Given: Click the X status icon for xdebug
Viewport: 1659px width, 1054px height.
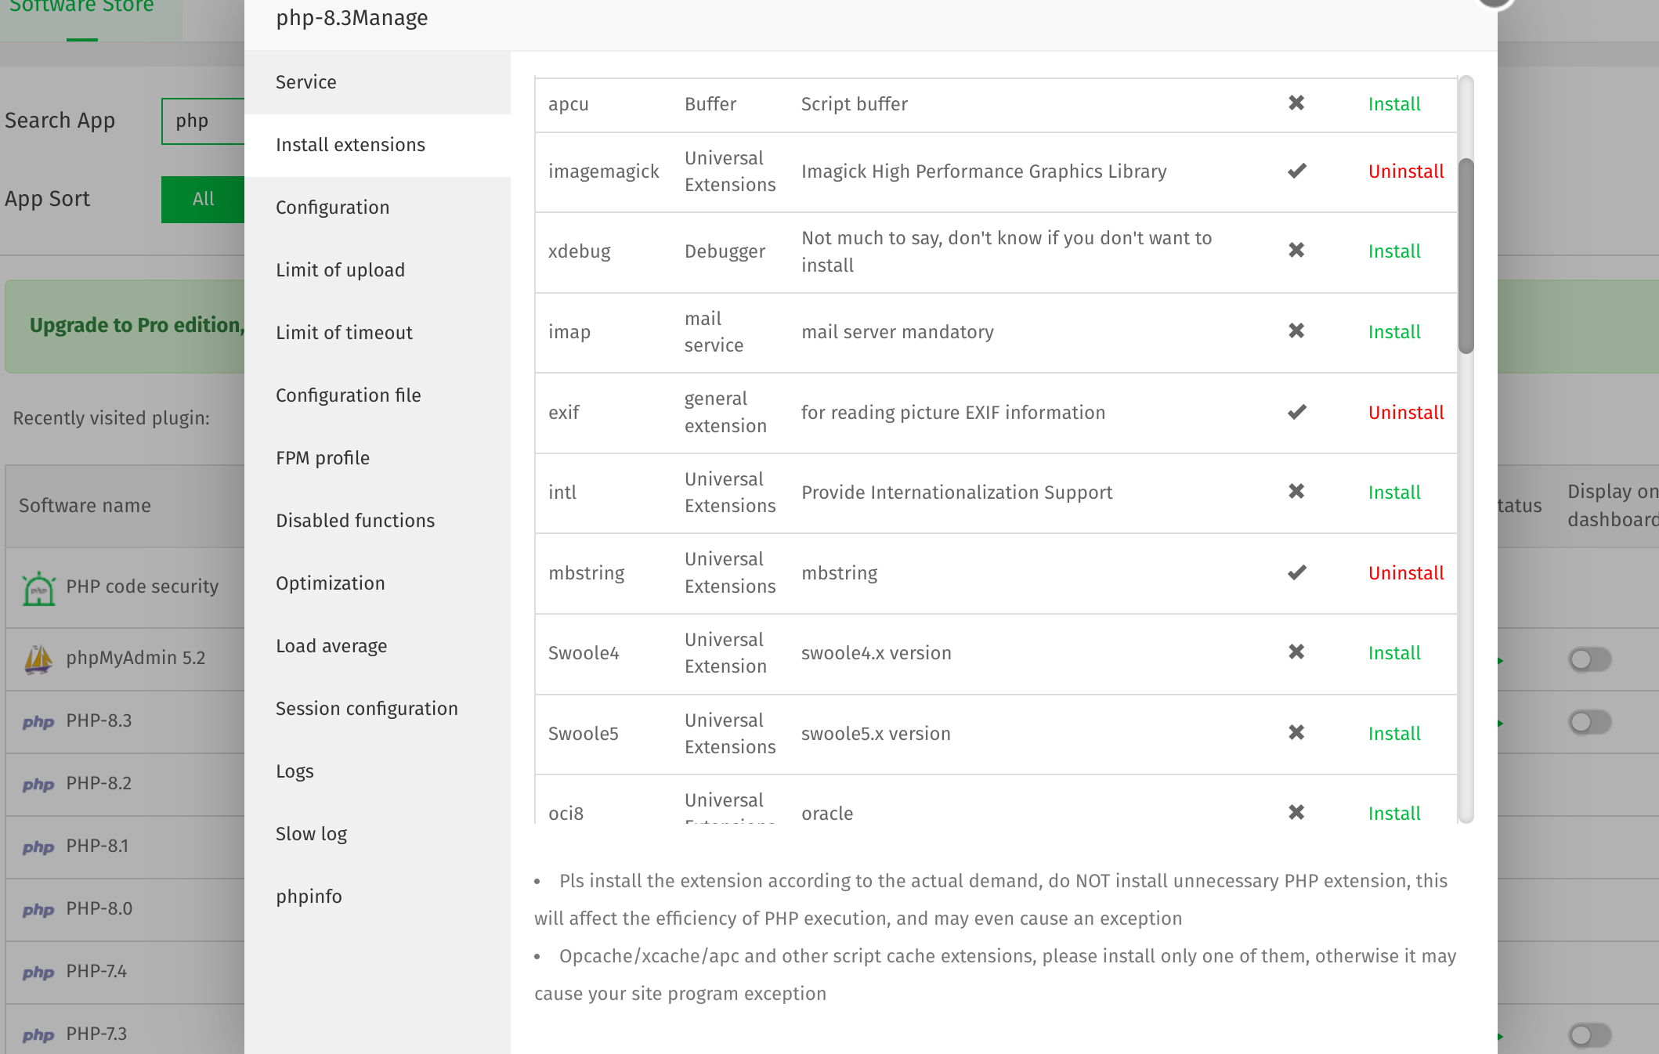Looking at the screenshot, I should point(1296,251).
